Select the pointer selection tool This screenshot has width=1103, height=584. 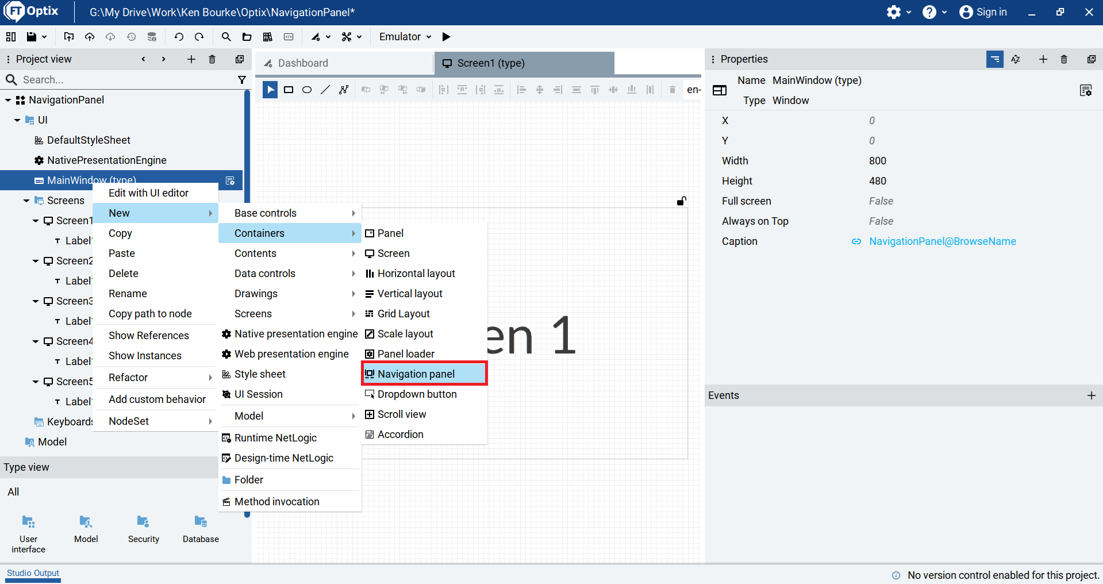[270, 90]
